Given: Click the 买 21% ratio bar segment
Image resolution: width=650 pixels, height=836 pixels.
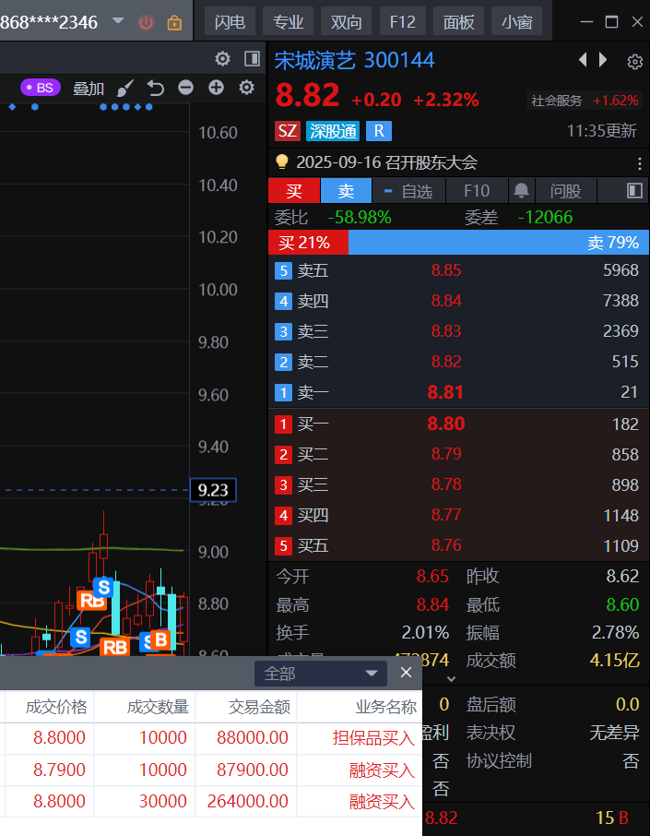Looking at the screenshot, I should pyautogui.click(x=309, y=243).
